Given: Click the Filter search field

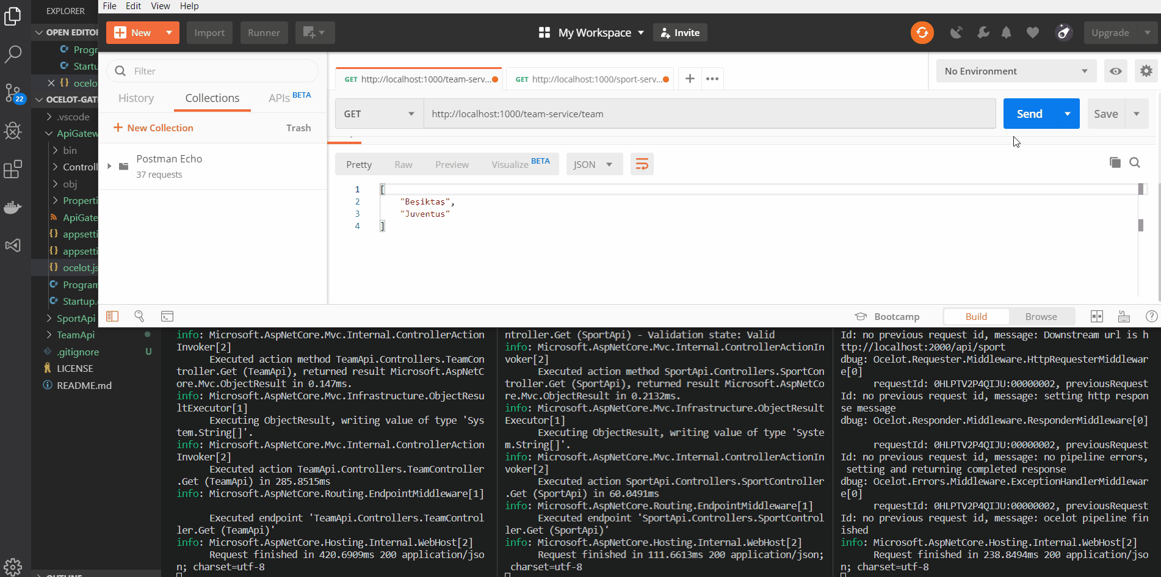Looking at the screenshot, I should tap(212, 71).
